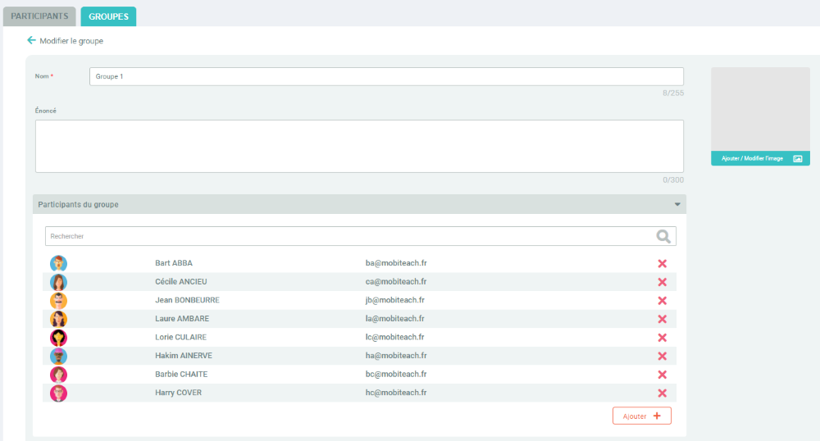Click email lc@mobiteach.fr
Screen dimensions: 820x441
click(395, 337)
